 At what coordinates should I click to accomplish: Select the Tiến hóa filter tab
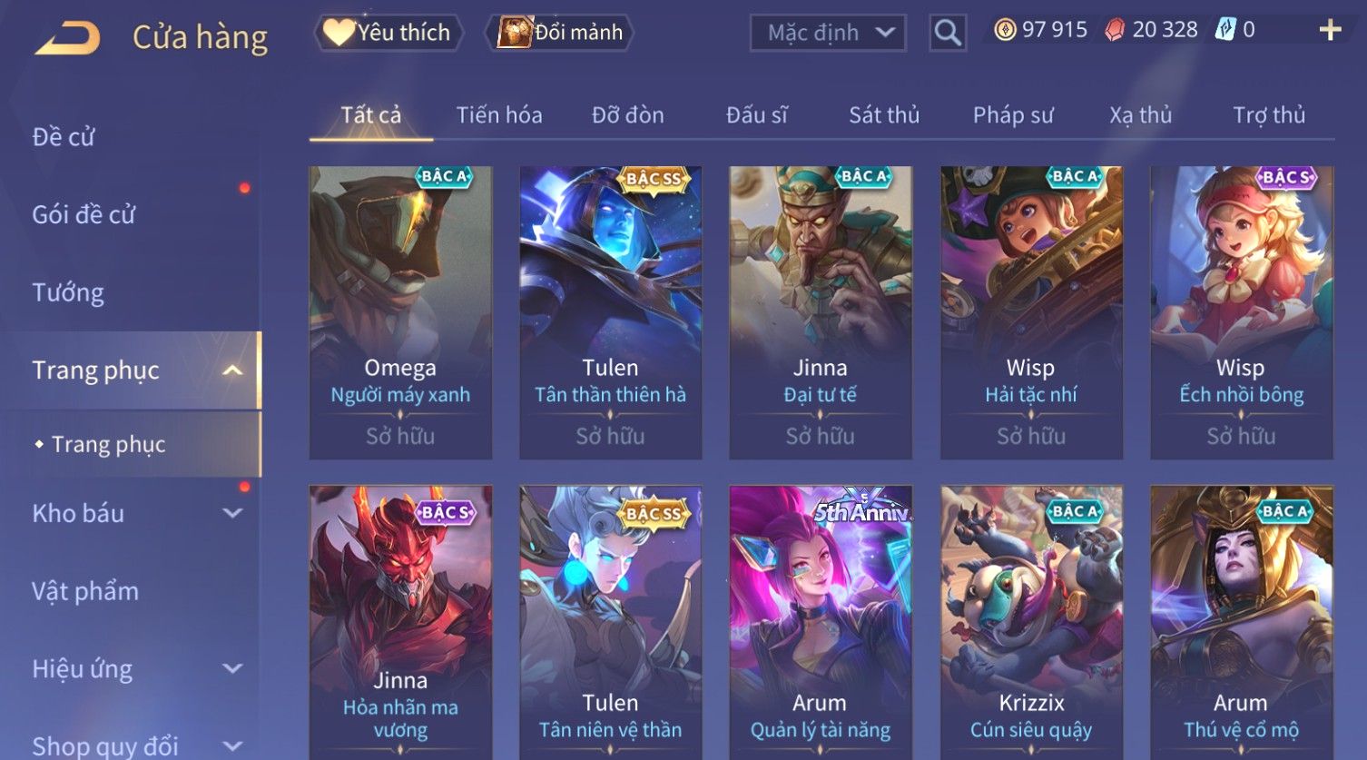pos(499,115)
